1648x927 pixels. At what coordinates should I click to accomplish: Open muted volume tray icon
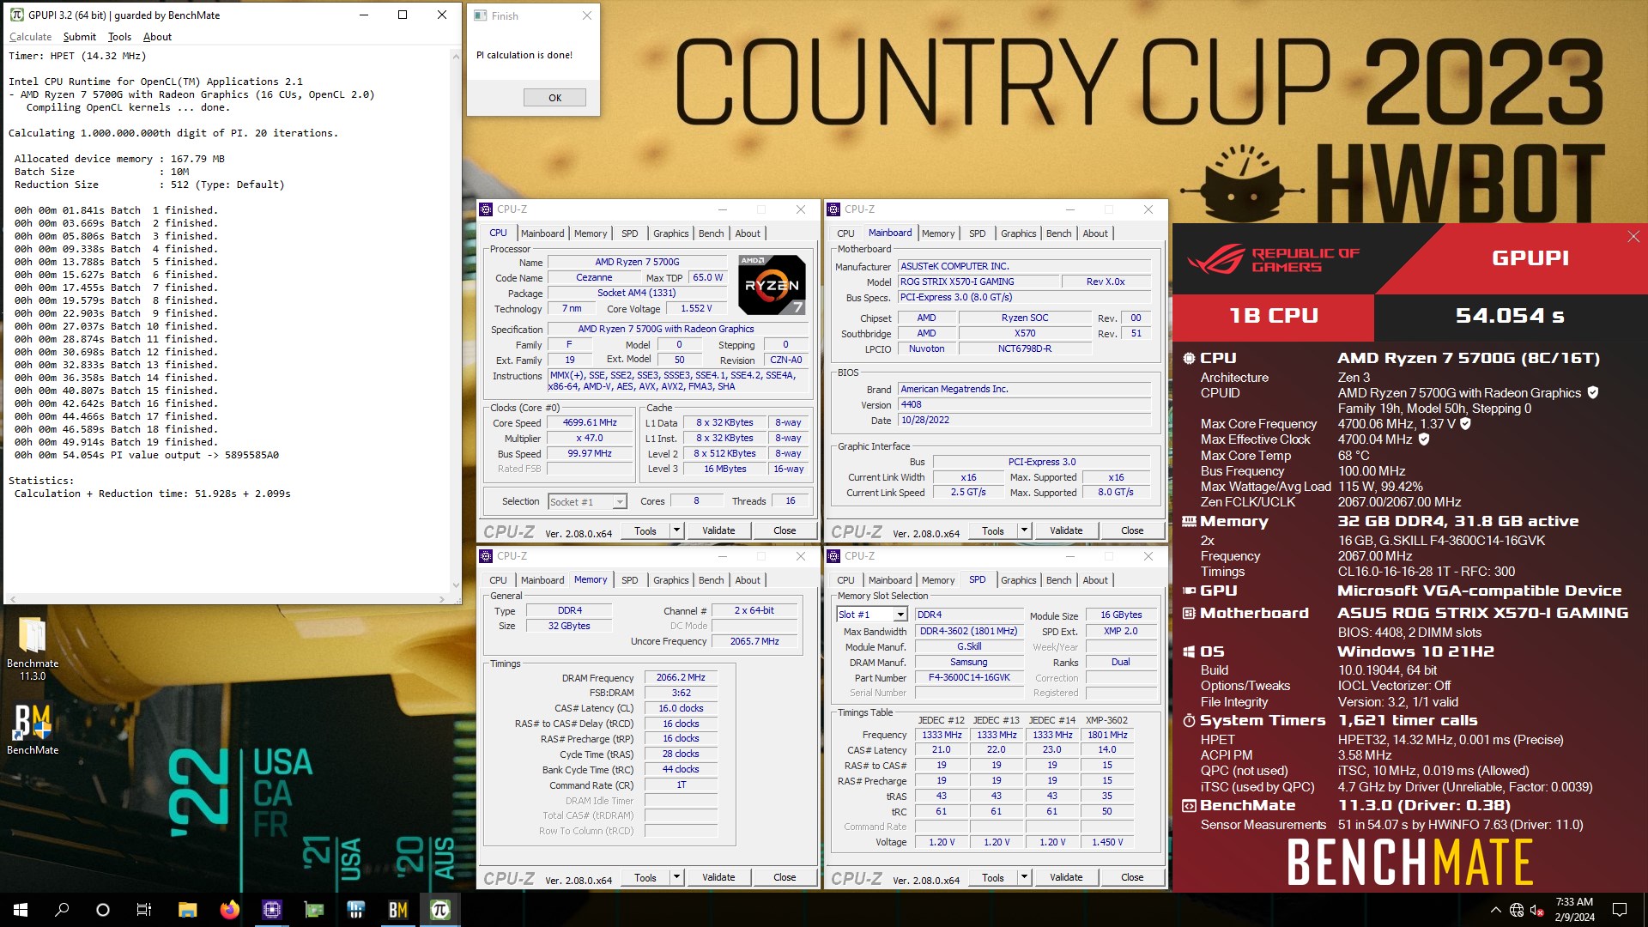tap(1537, 910)
